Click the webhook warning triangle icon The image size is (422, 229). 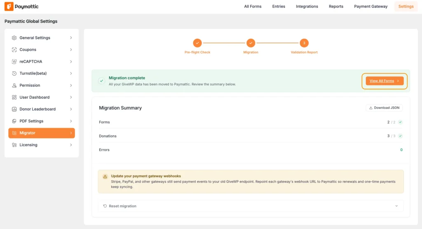tap(105, 177)
